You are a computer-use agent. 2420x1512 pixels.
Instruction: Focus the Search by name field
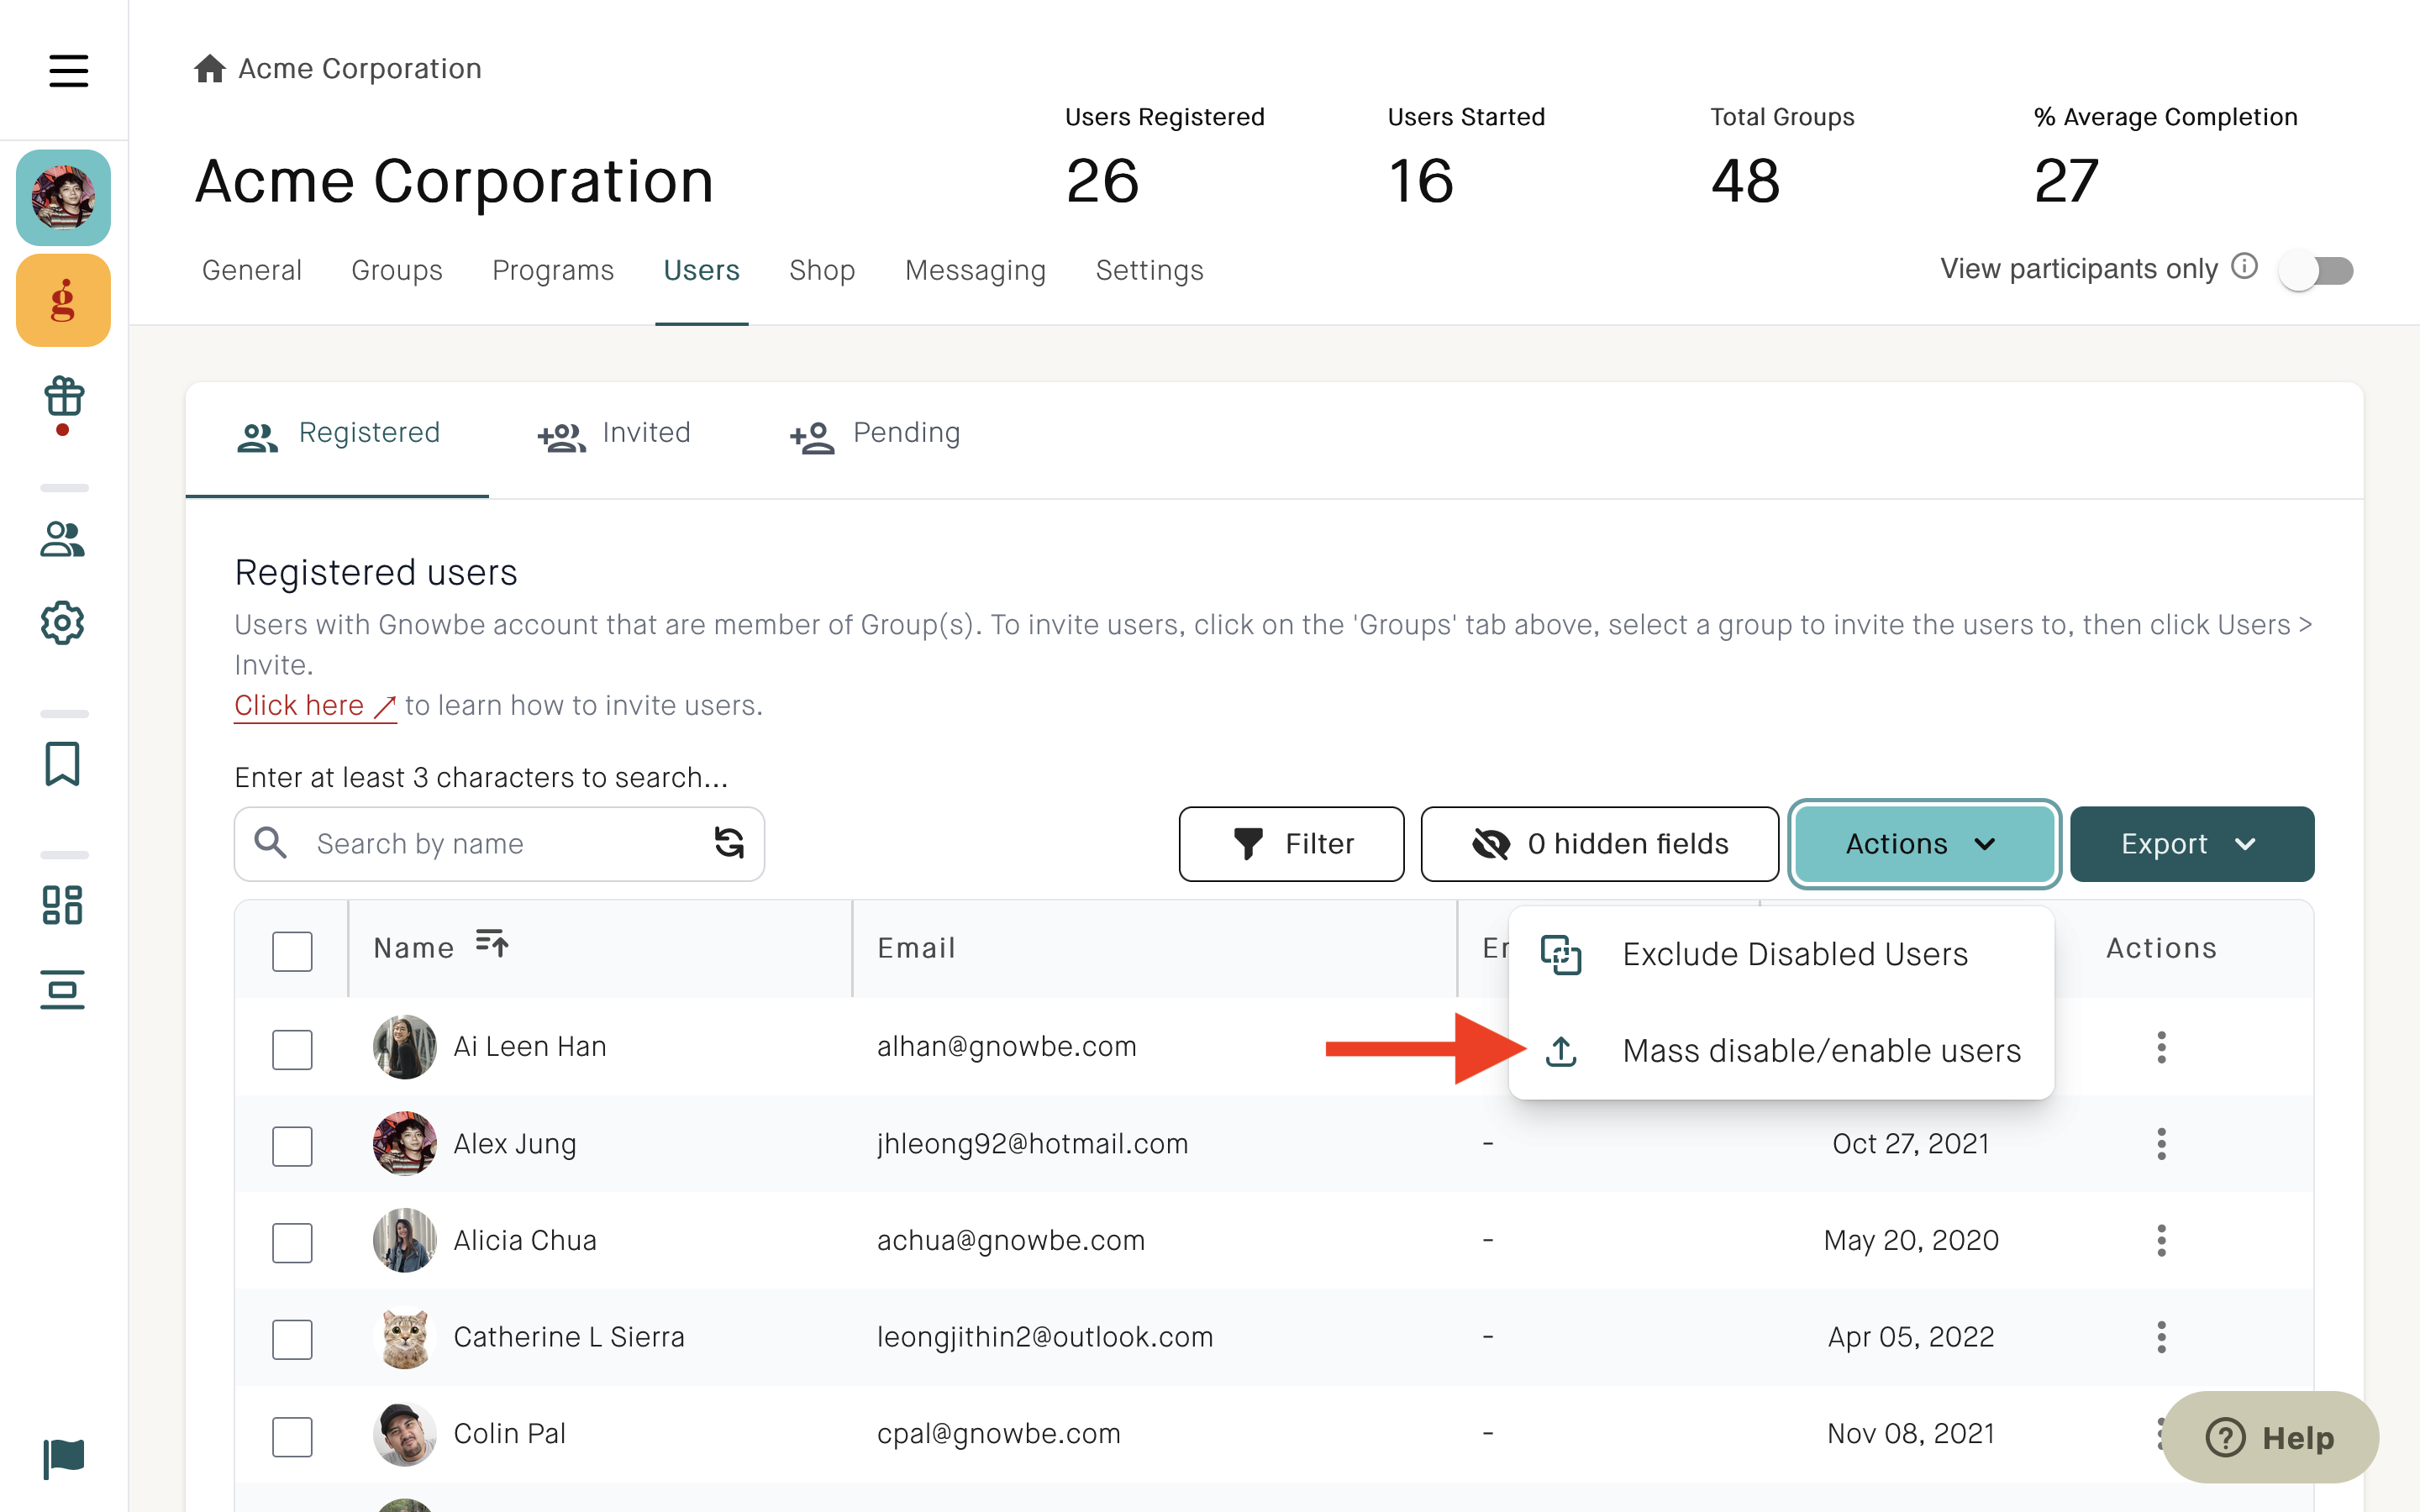pyautogui.click(x=499, y=844)
